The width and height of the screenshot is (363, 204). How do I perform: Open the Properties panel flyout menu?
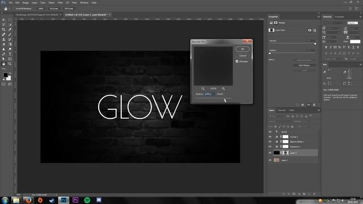[319, 16]
